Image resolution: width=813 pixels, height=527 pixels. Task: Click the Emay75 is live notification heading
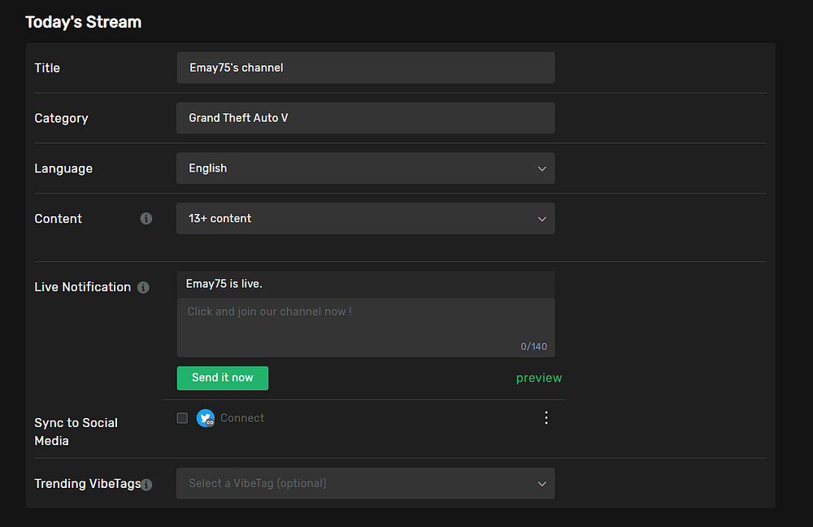[224, 284]
